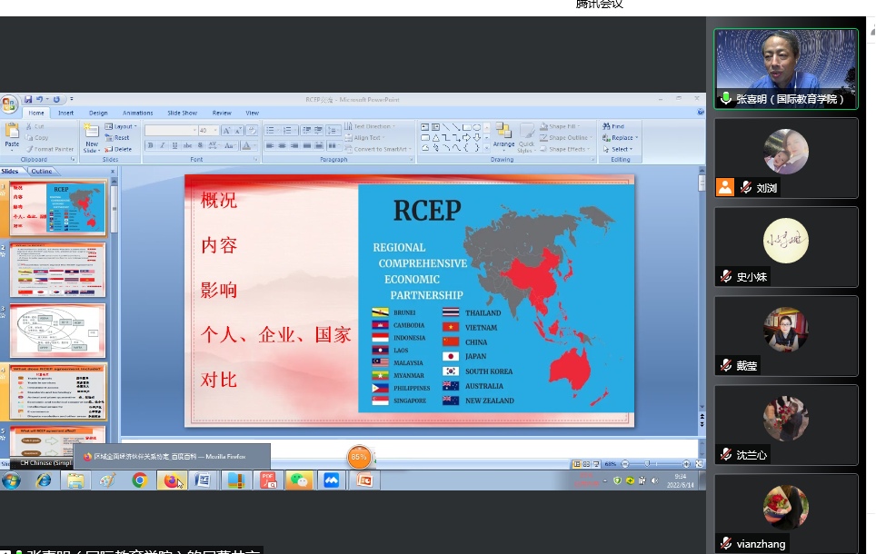
Task: Select slide 4 'What does RCEP agreement include'
Action: (57, 392)
